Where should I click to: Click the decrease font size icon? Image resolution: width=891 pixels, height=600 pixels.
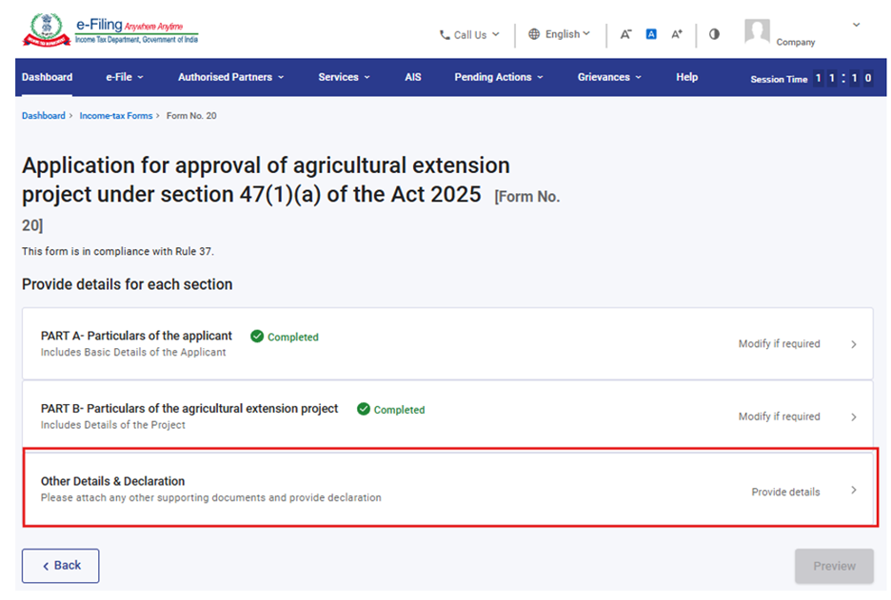(x=625, y=34)
